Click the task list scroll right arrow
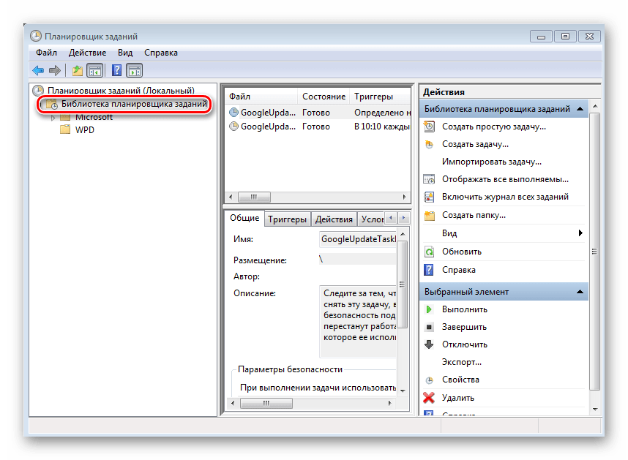This screenshot has height=460, width=628. click(x=404, y=197)
